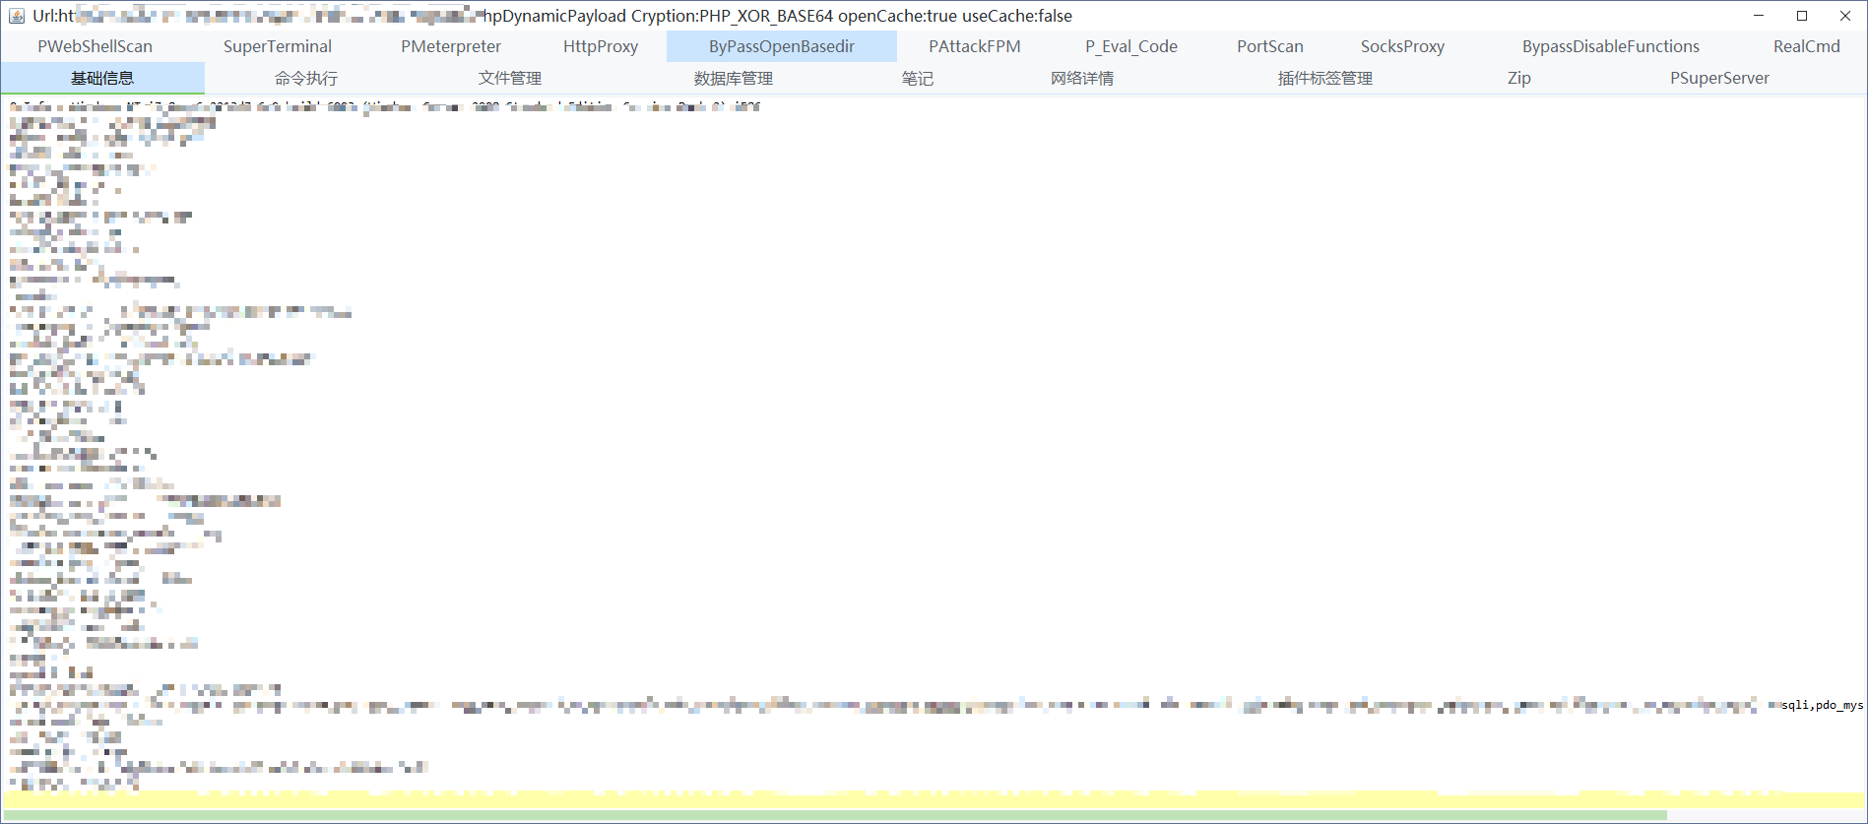The image size is (1868, 824).
Task: Open the PWebShellScan tab
Action: [95, 46]
